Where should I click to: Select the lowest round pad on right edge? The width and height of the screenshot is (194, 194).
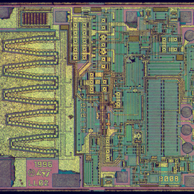(x=188, y=148)
